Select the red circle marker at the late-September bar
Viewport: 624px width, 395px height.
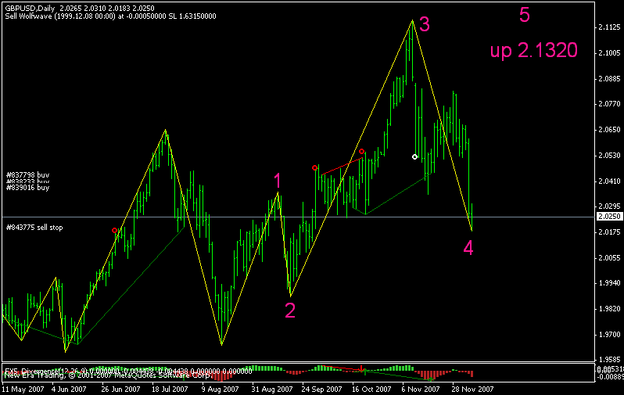coord(315,168)
